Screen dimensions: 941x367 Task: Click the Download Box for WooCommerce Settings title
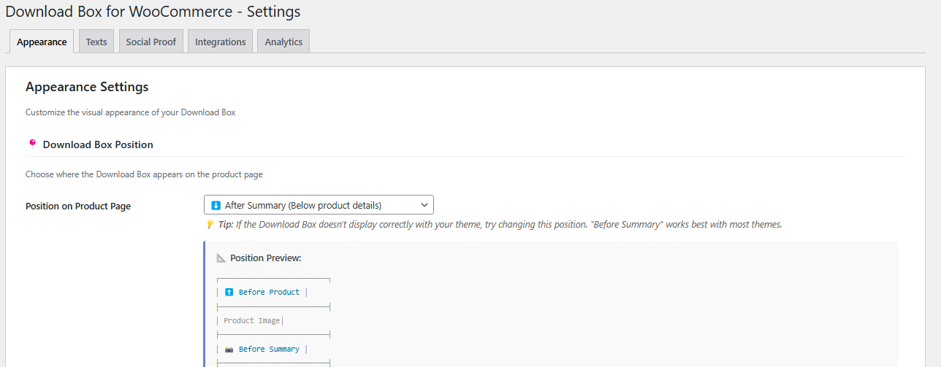tap(153, 12)
